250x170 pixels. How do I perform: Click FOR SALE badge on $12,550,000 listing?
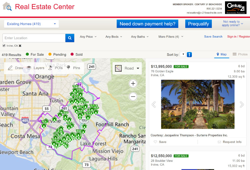click(181, 156)
